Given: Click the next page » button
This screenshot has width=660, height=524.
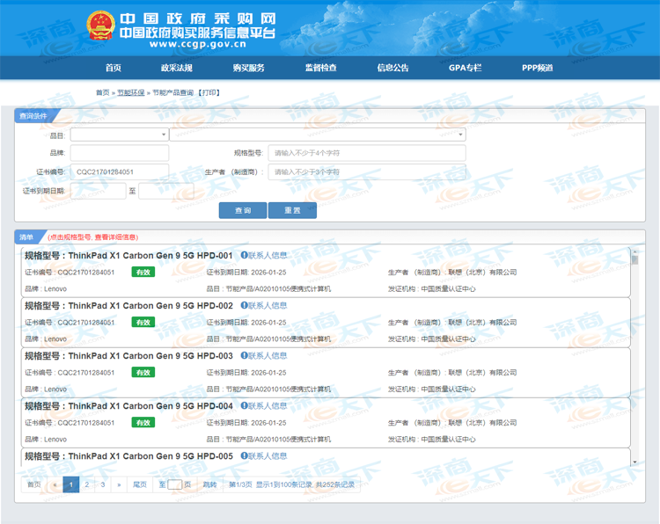Looking at the screenshot, I should click(x=119, y=484).
